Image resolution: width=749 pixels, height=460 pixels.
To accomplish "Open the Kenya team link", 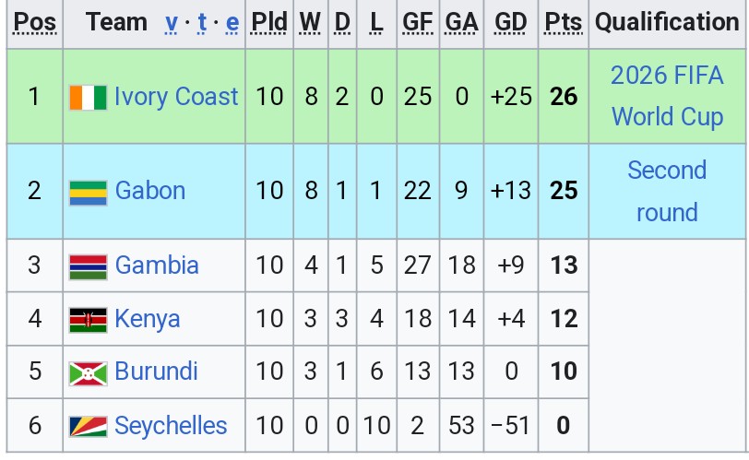I will tap(148, 319).
